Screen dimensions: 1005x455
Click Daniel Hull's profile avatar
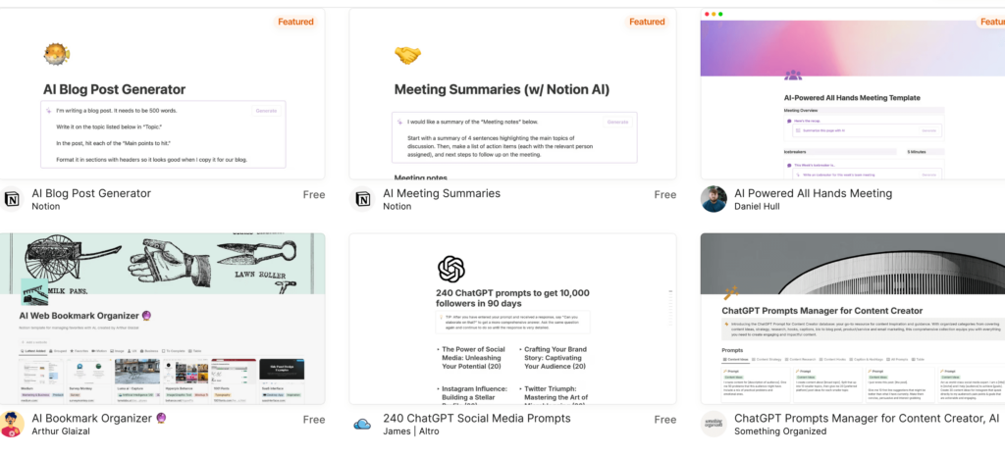714,199
